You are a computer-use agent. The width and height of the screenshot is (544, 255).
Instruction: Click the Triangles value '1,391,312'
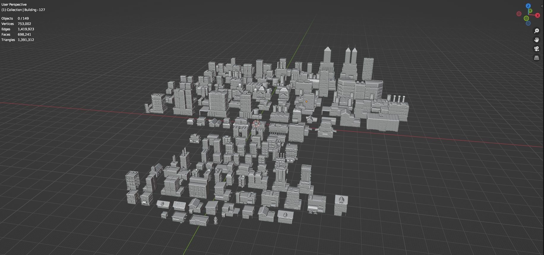(26, 40)
